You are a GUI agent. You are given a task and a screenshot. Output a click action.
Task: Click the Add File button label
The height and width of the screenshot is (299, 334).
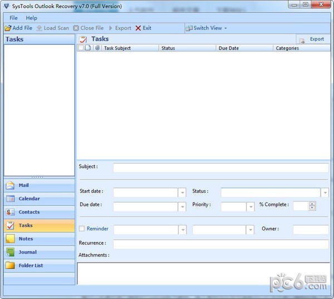point(22,28)
